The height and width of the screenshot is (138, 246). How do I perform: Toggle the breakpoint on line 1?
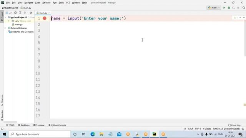coord(45,18)
